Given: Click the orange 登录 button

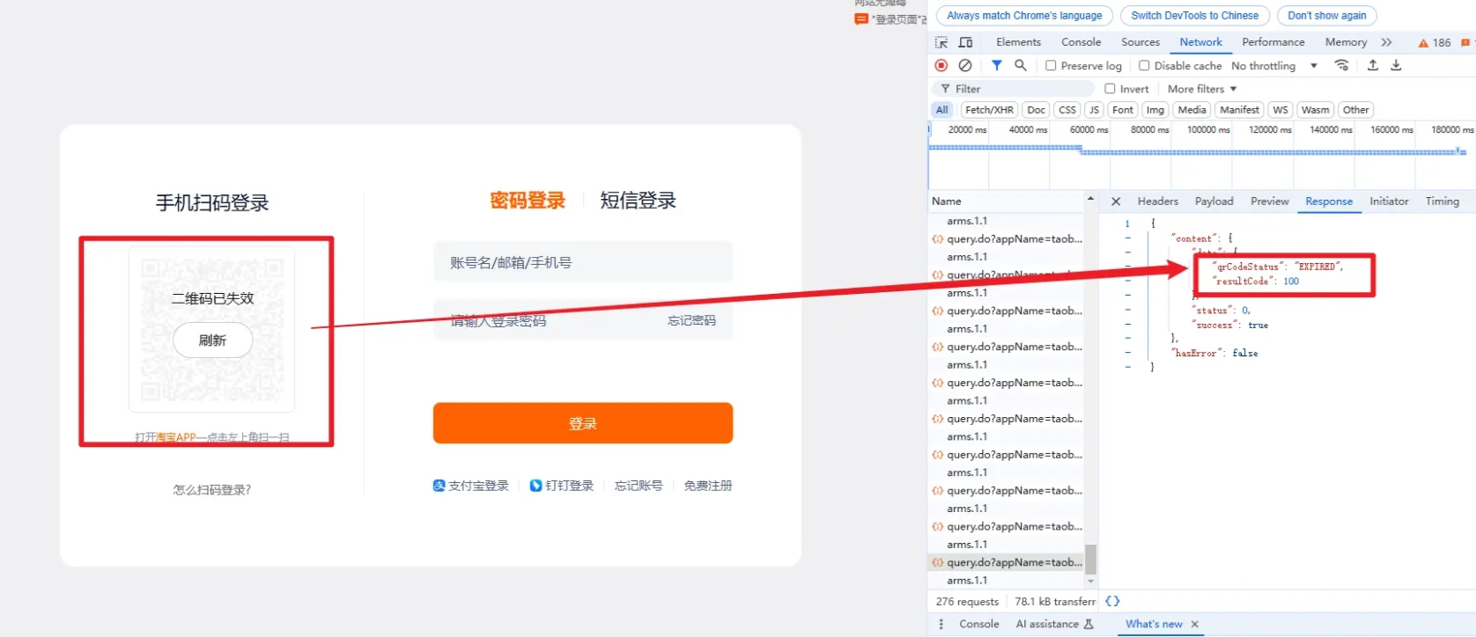Looking at the screenshot, I should point(582,423).
